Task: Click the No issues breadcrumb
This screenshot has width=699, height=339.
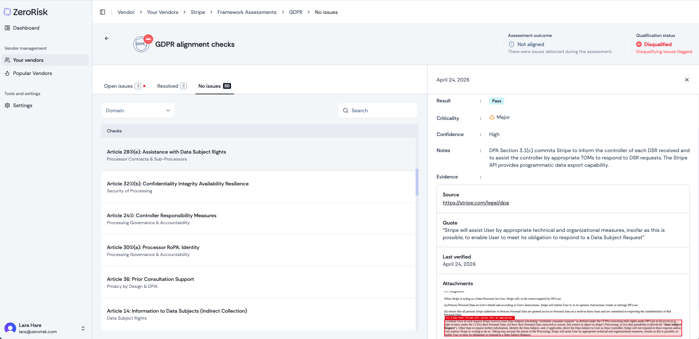Action: click(326, 12)
